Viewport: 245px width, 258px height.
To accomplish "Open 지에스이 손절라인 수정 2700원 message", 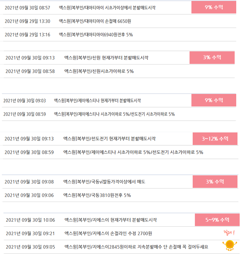I will pos(108,234).
